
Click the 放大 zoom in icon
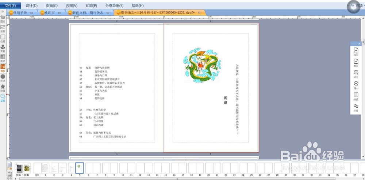point(356,74)
